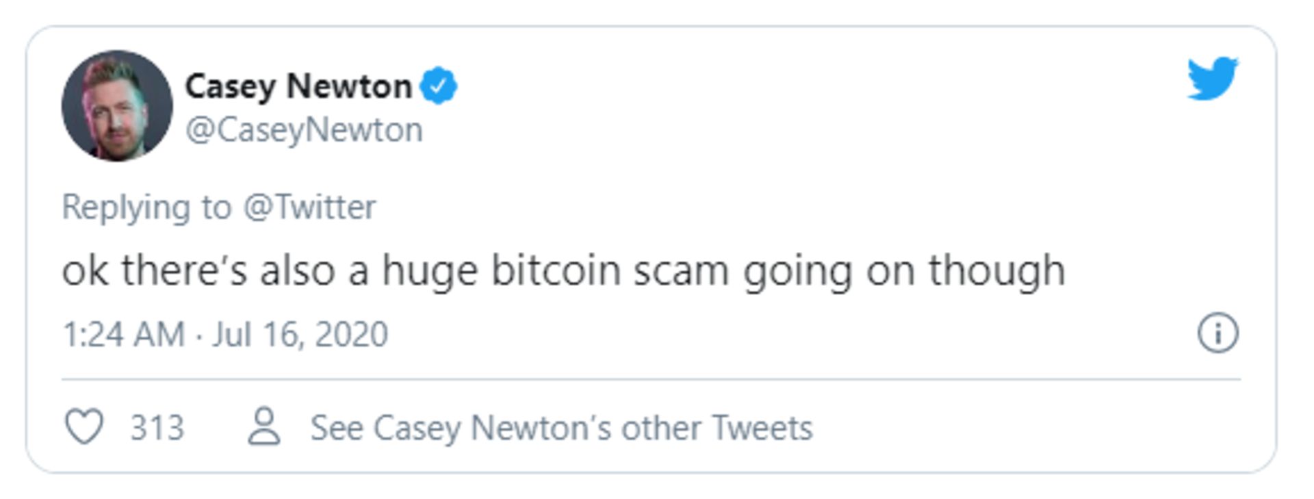
Task: Click the @Twitter mention in reply line
Action: click(309, 207)
